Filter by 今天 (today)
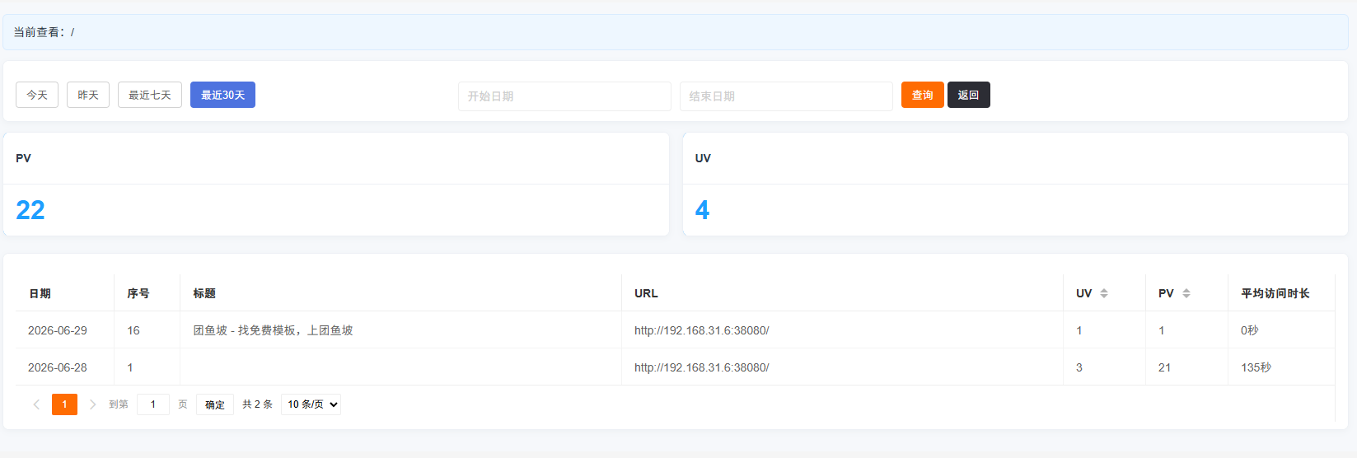The image size is (1357, 458). tap(37, 95)
